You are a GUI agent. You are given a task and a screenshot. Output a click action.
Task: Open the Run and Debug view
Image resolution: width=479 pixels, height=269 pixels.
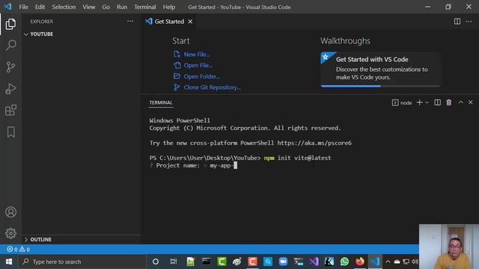click(x=10, y=89)
